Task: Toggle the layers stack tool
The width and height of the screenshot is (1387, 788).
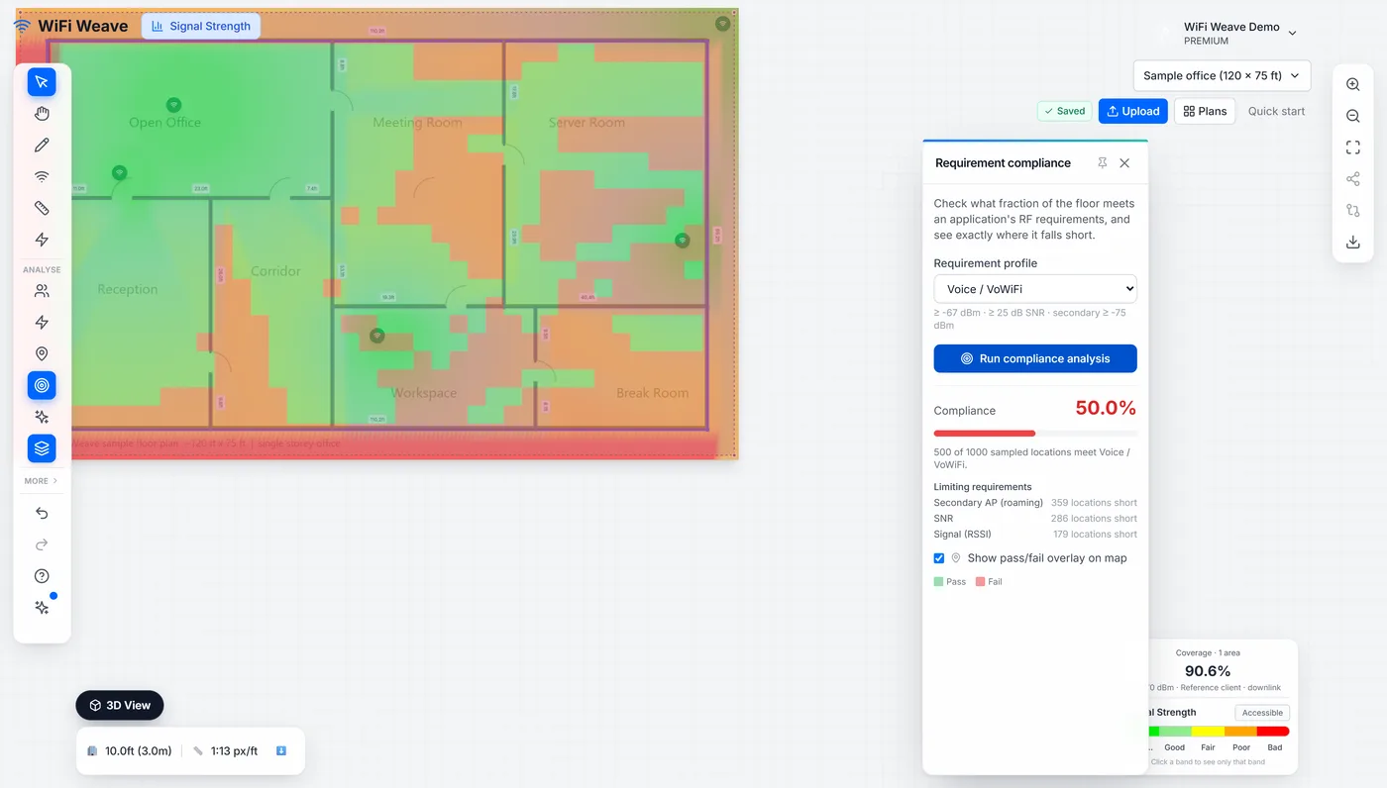Action: [x=42, y=448]
